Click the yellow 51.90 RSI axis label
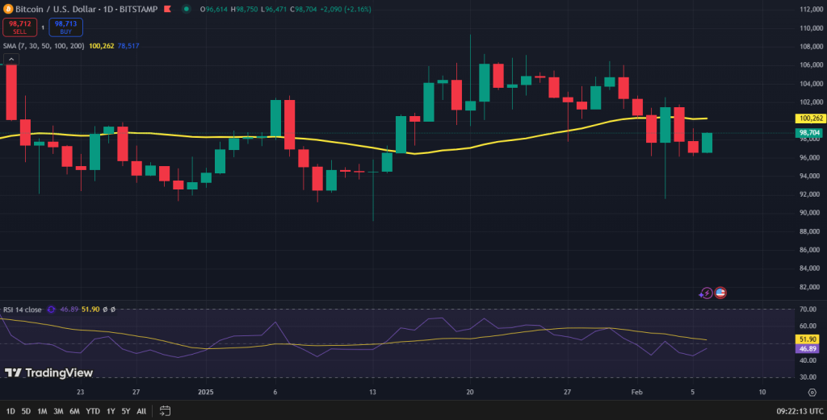The width and height of the screenshot is (827, 420). [x=808, y=339]
